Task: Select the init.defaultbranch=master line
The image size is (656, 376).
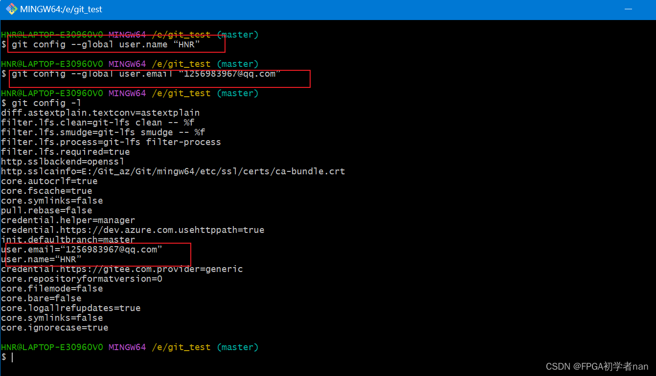Action: pyautogui.click(x=68, y=240)
